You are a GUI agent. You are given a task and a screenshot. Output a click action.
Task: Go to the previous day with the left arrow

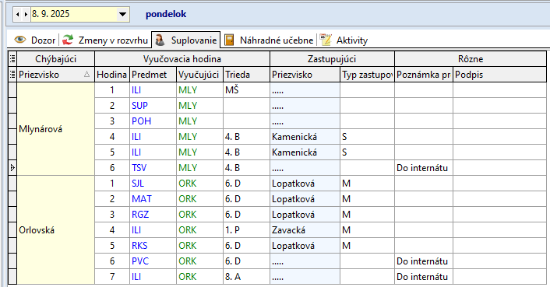[x=18, y=14]
